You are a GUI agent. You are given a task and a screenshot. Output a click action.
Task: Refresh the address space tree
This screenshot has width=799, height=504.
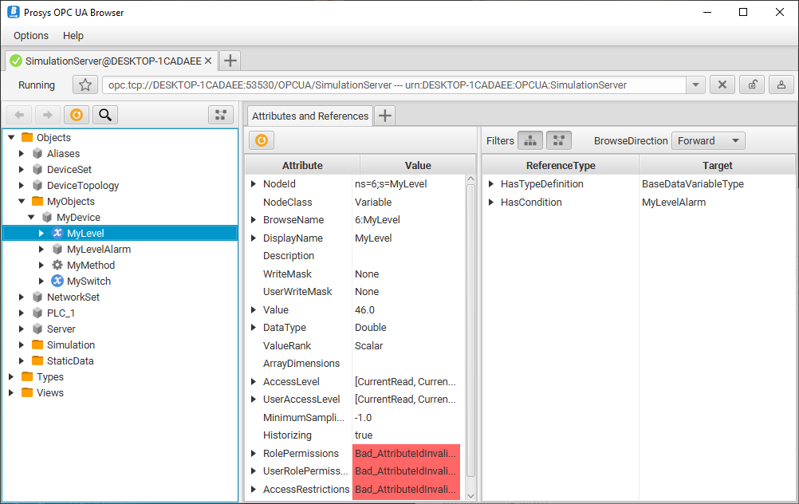(x=76, y=115)
